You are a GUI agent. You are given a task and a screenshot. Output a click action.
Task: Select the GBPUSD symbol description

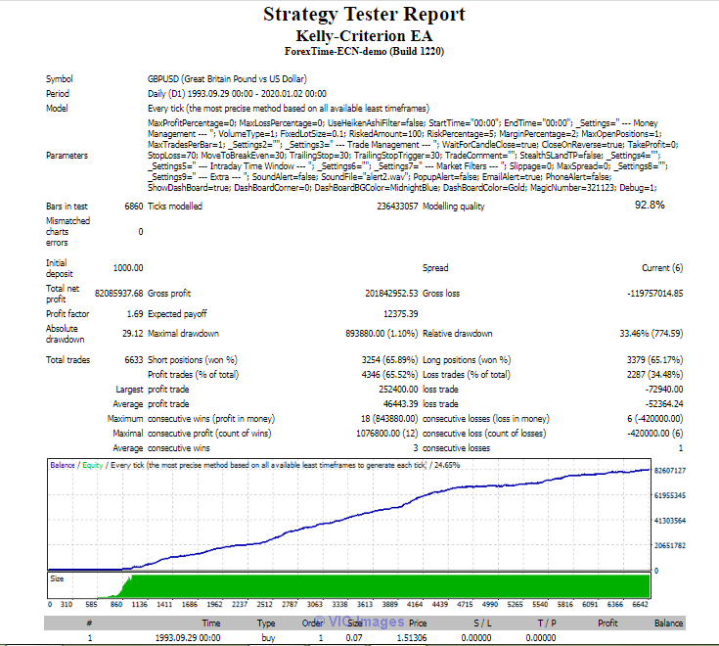pyautogui.click(x=227, y=79)
